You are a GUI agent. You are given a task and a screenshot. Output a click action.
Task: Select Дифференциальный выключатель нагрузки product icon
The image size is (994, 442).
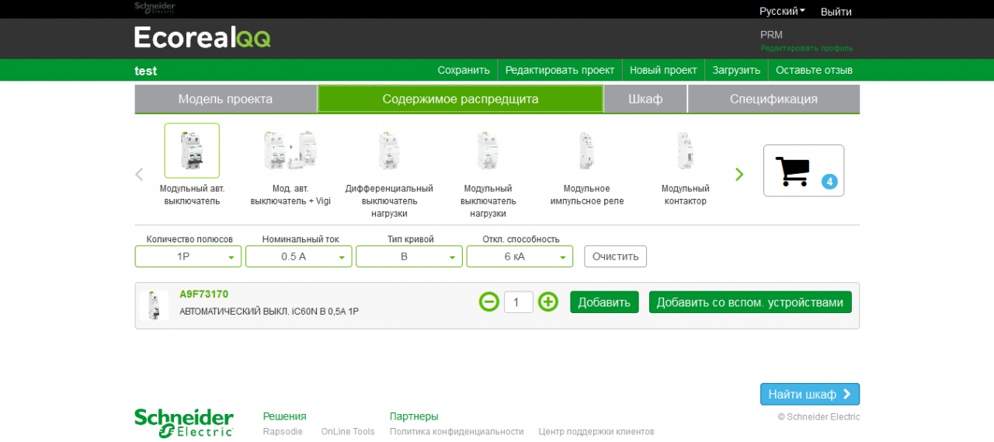tap(388, 151)
